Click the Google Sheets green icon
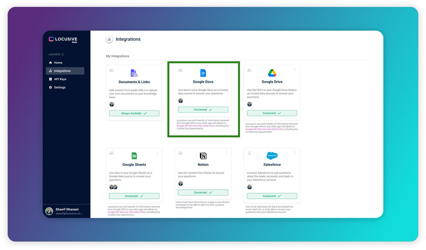Image resolution: width=426 pixels, height=250 pixels. 134,156
